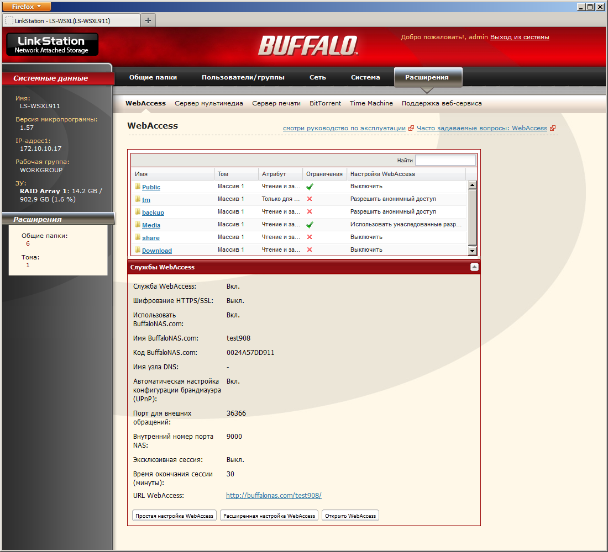Screen dimensions: 608x552
Task: Click the Выход из системы link
Action: point(520,37)
